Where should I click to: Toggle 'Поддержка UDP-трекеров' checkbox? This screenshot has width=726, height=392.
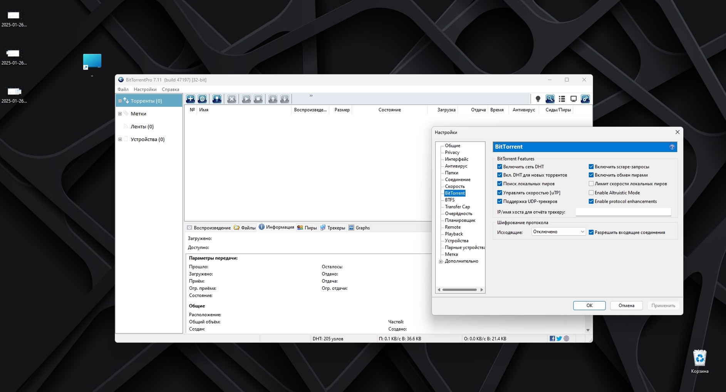[500, 201]
